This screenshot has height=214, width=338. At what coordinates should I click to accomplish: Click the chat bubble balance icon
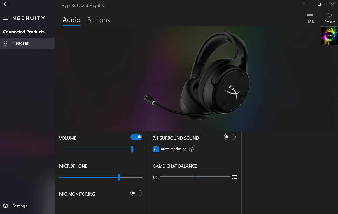point(234,177)
